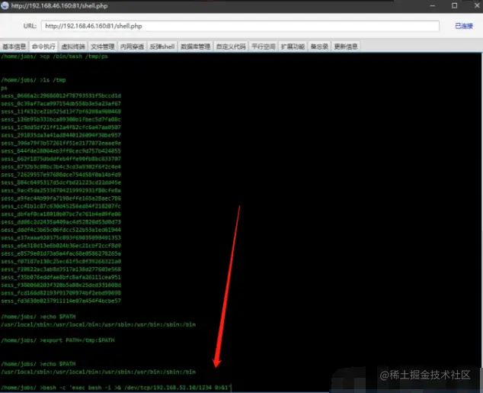Click the line starting with sess_644fde

coord(61,151)
